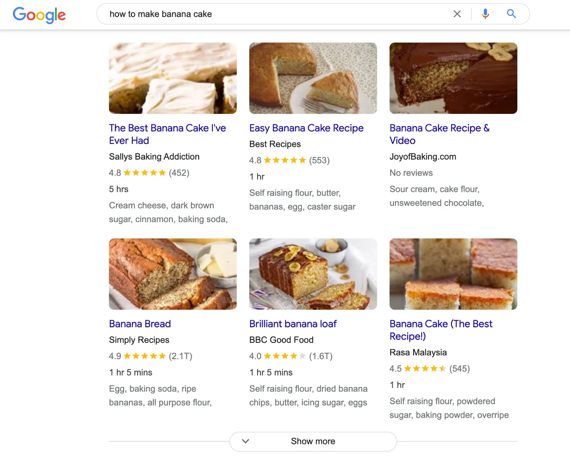The width and height of the screenshot is (570, 458).
Task: Click the Google logo
Action: pos(39,15)
